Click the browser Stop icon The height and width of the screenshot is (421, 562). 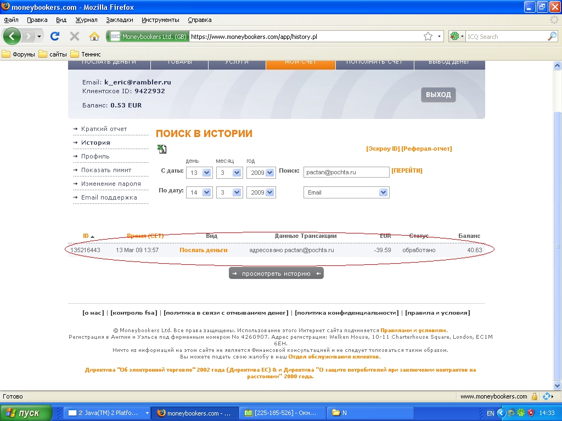(75, 36)
